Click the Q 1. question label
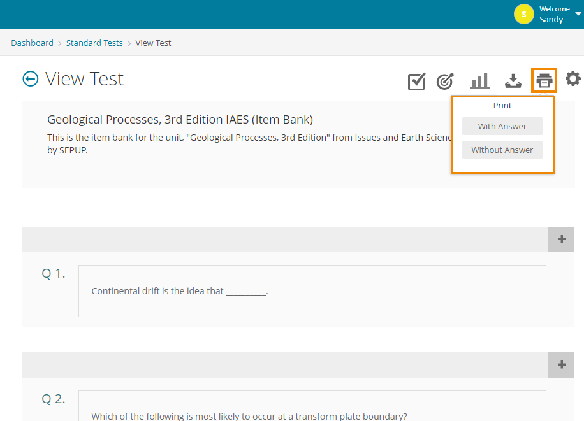584x421 pixels. pos(54,274)
